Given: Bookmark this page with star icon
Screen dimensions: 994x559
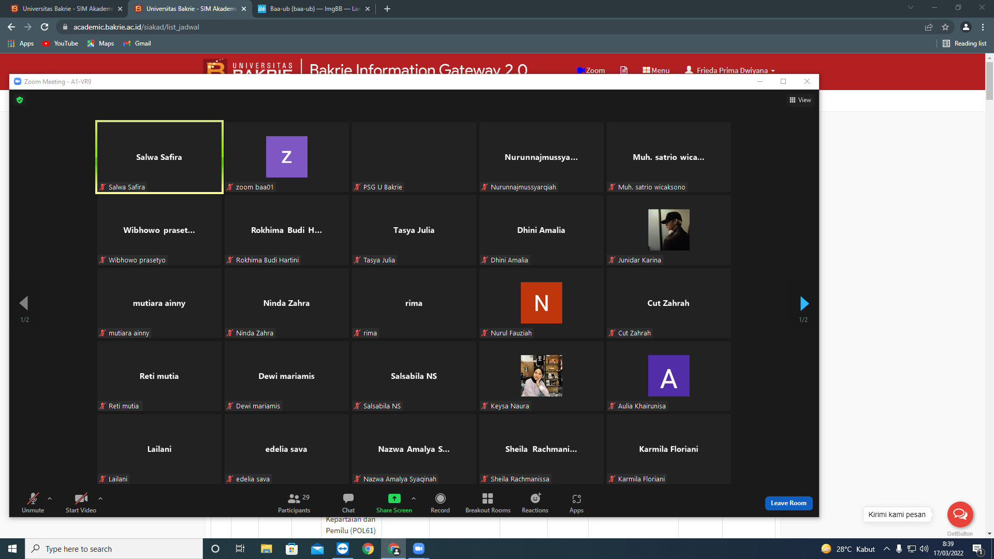Looking at the screenshot, I should coord(945,27).
